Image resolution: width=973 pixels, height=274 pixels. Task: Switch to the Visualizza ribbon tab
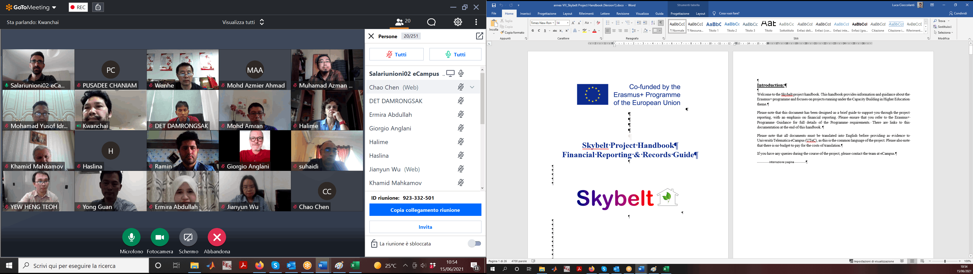(x=642, y=14)
